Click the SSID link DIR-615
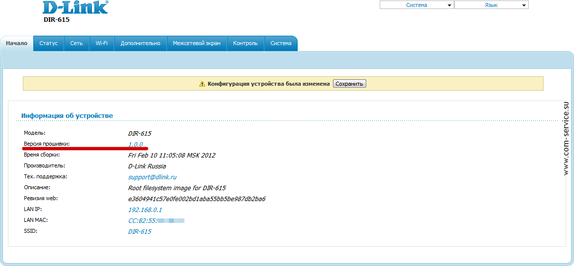The image size is (574, 266). click(x=140, y=232)
